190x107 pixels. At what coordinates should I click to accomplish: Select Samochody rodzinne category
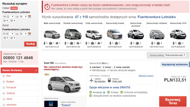click(157, 35)
